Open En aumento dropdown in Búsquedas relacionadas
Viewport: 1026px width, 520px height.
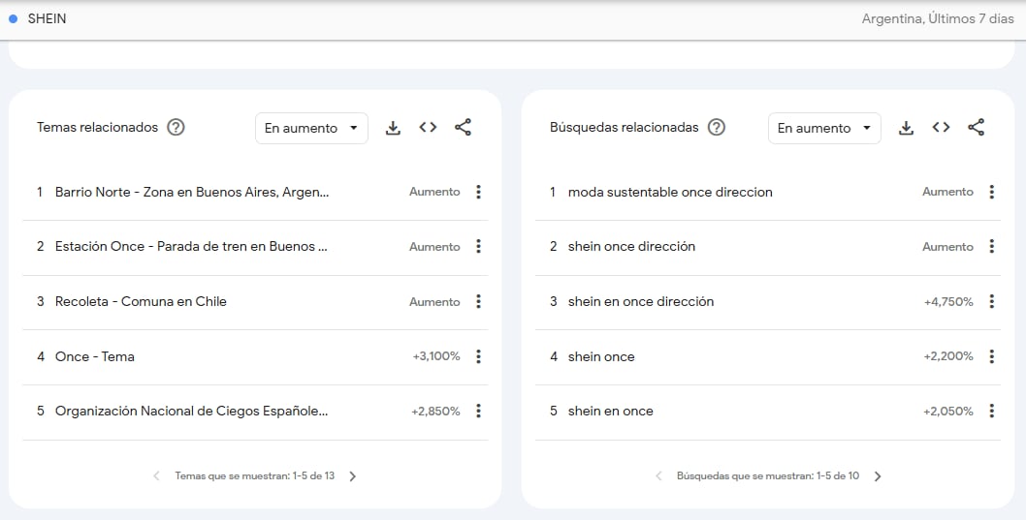click(824, 128)
